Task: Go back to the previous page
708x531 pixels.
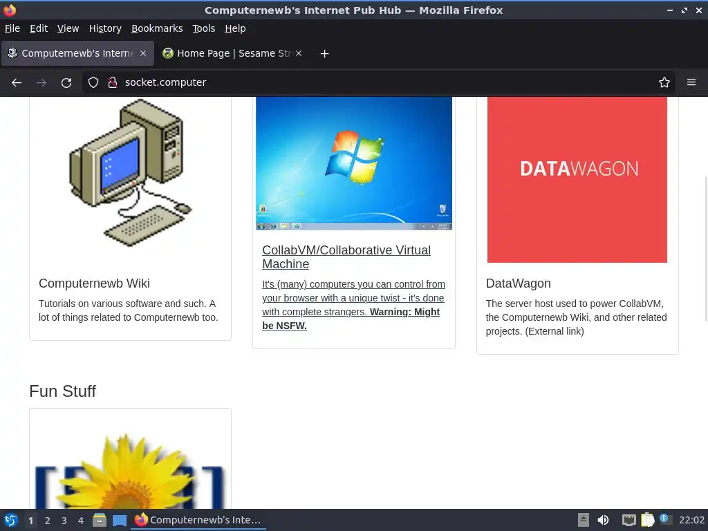Action: pos(17,83)
